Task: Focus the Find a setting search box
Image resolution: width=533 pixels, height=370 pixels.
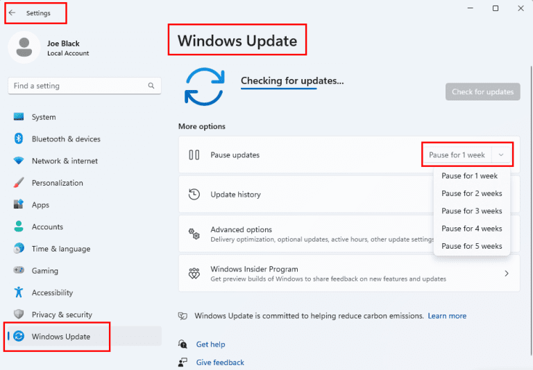Action: tap(76, 86)
